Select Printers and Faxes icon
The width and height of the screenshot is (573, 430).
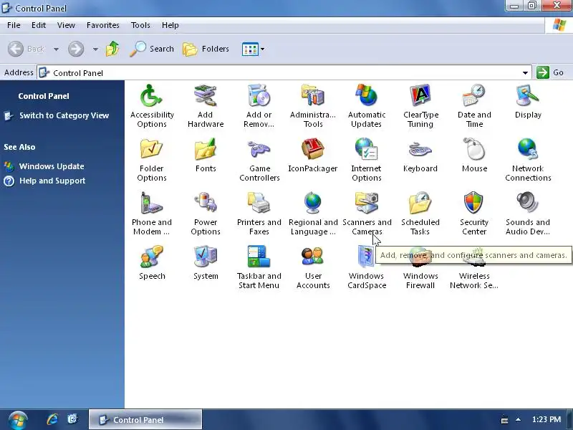(x=259, y=203)
